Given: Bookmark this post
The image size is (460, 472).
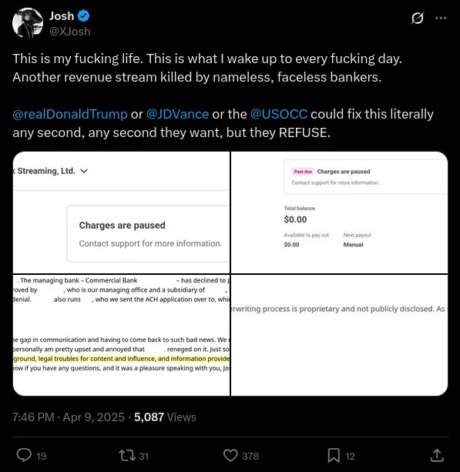Looking at the screenshot, I should pos(334,455).
